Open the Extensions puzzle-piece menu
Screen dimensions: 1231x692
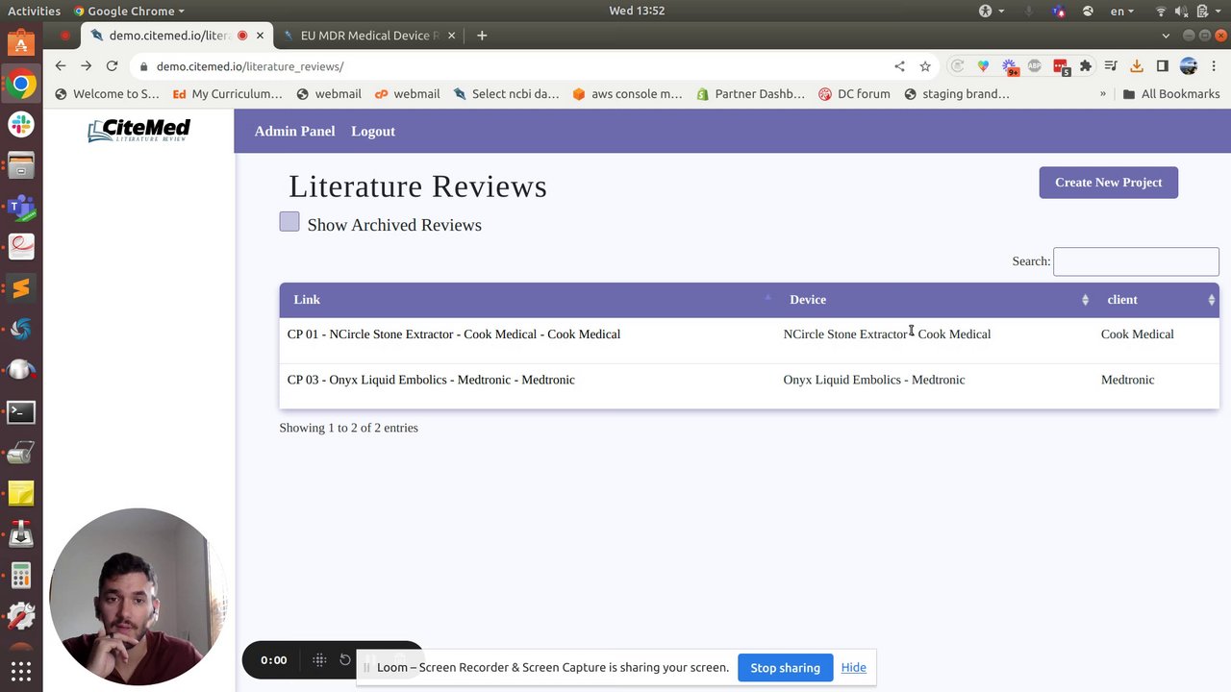pos(1086,66)
